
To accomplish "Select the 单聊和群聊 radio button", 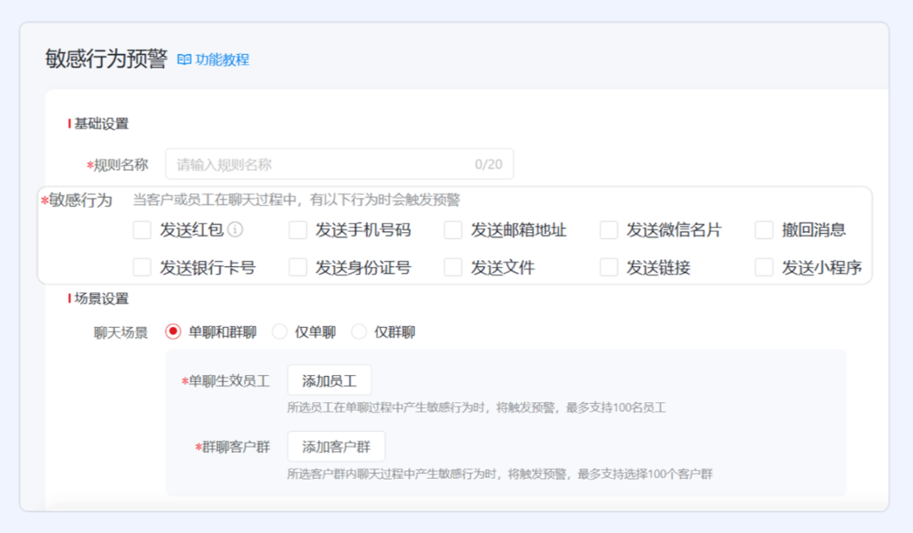I will coord(173,332).
